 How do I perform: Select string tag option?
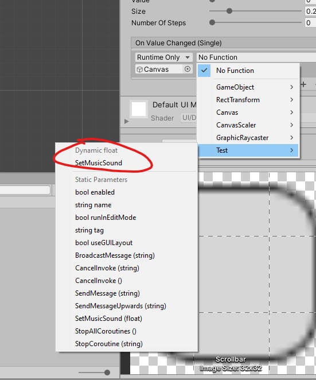click(x=126, y=230)
